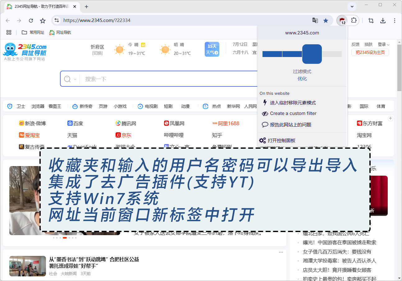
Task: Open 阿里1688 site link
Action: point(226,123)
